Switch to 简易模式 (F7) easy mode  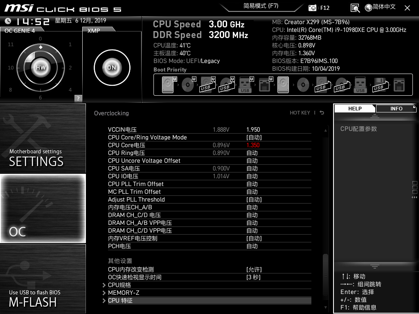(x=261, y=6)
